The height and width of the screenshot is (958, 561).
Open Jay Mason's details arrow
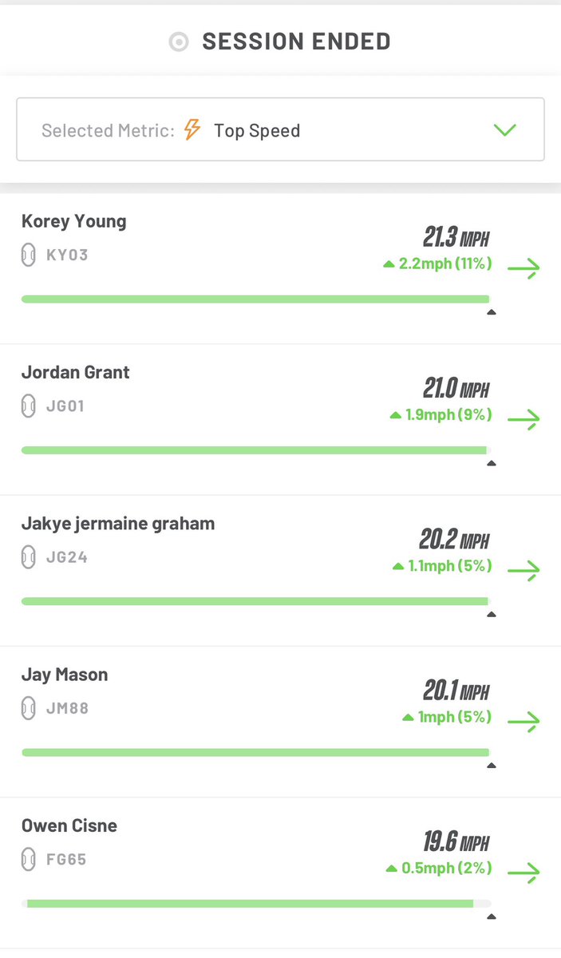point(523,722)
